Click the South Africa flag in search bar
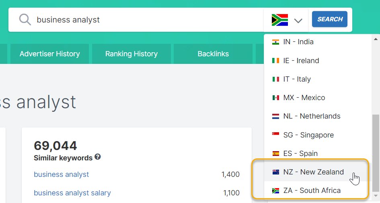This screenshot has width=380, height=203. point(279,20)
